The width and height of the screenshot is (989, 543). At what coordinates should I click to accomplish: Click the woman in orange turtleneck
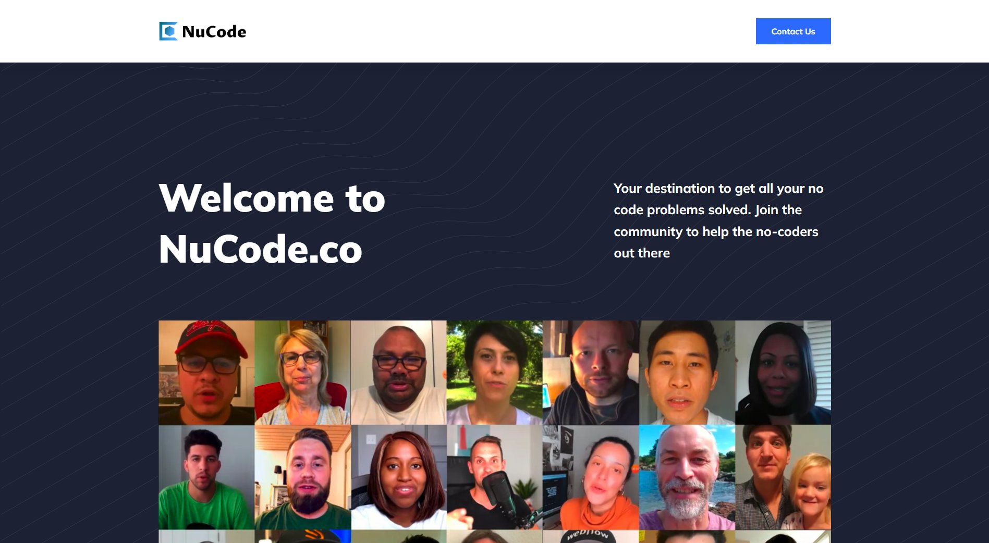(x=591, y=477)
